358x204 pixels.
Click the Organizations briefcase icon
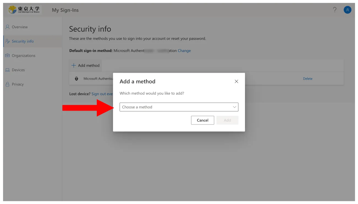(7, 56)
